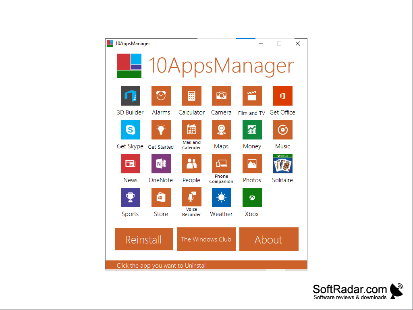
Task: Close the 10AppsManager window
Action: pyautogui.click(x=298, y=44)
